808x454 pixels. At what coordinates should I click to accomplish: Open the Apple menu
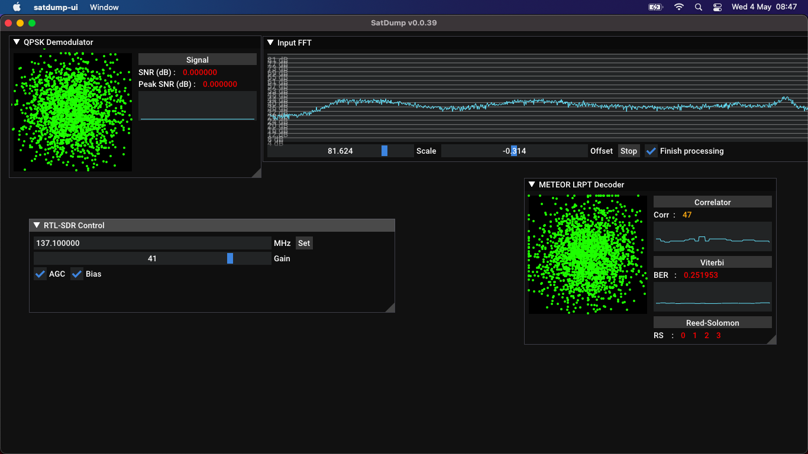pyautogui.click(x=17, y=7)
